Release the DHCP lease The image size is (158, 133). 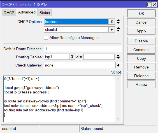tap(141, 76)
